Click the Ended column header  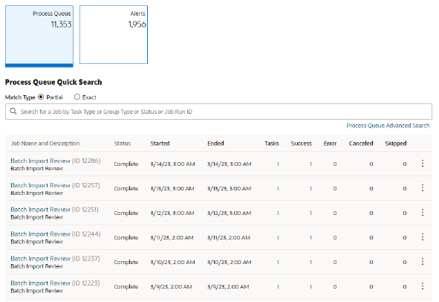[x=215, y=144]
